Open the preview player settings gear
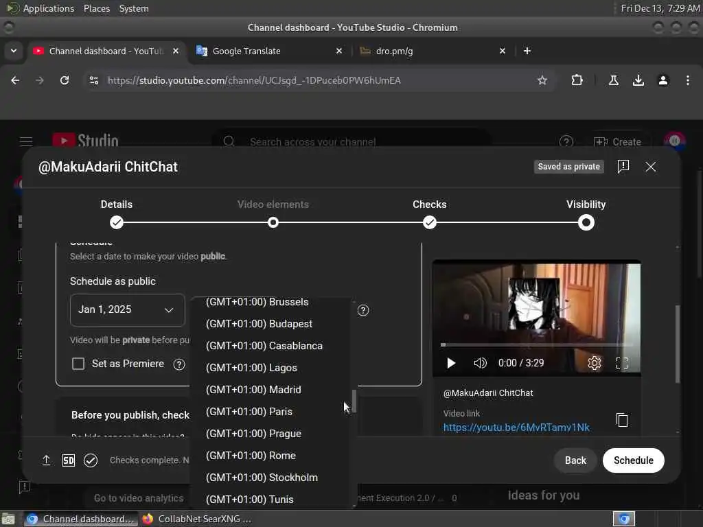703x527 pixels. coord(594,363)
